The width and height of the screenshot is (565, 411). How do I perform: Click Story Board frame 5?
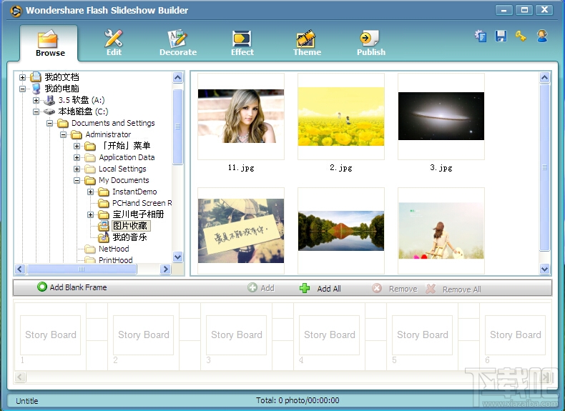422,335
